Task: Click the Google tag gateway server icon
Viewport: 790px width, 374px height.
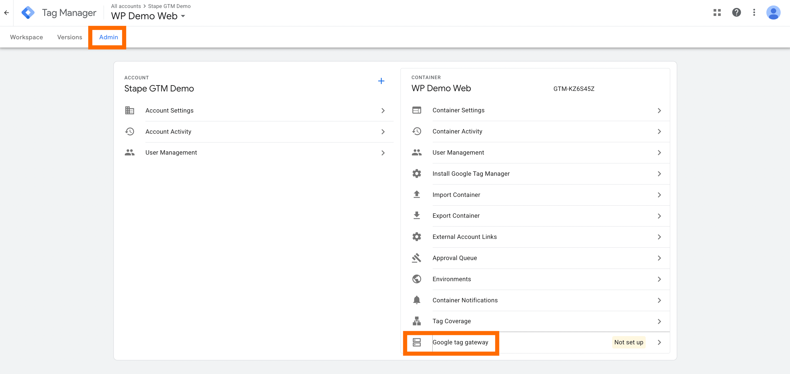Action: coord(416,342)
